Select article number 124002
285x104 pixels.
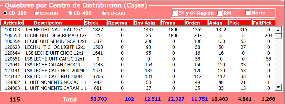12,82
